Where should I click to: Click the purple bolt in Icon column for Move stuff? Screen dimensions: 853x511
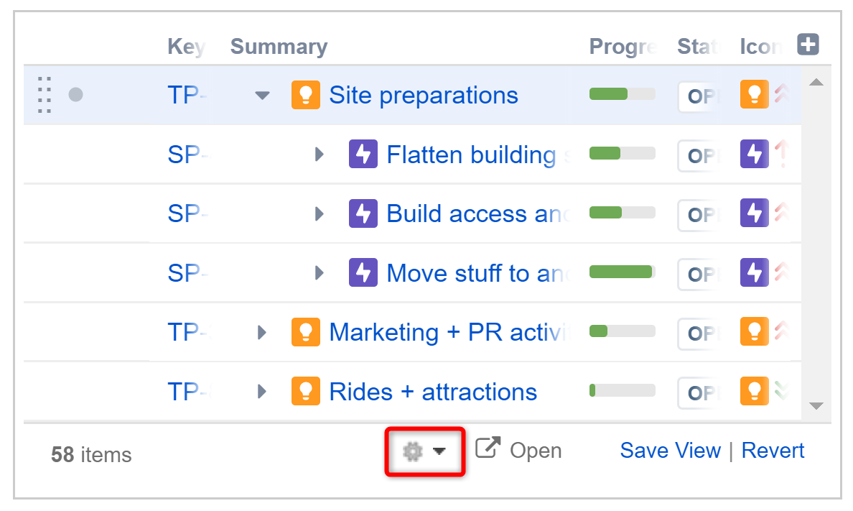tap(754, 272)
